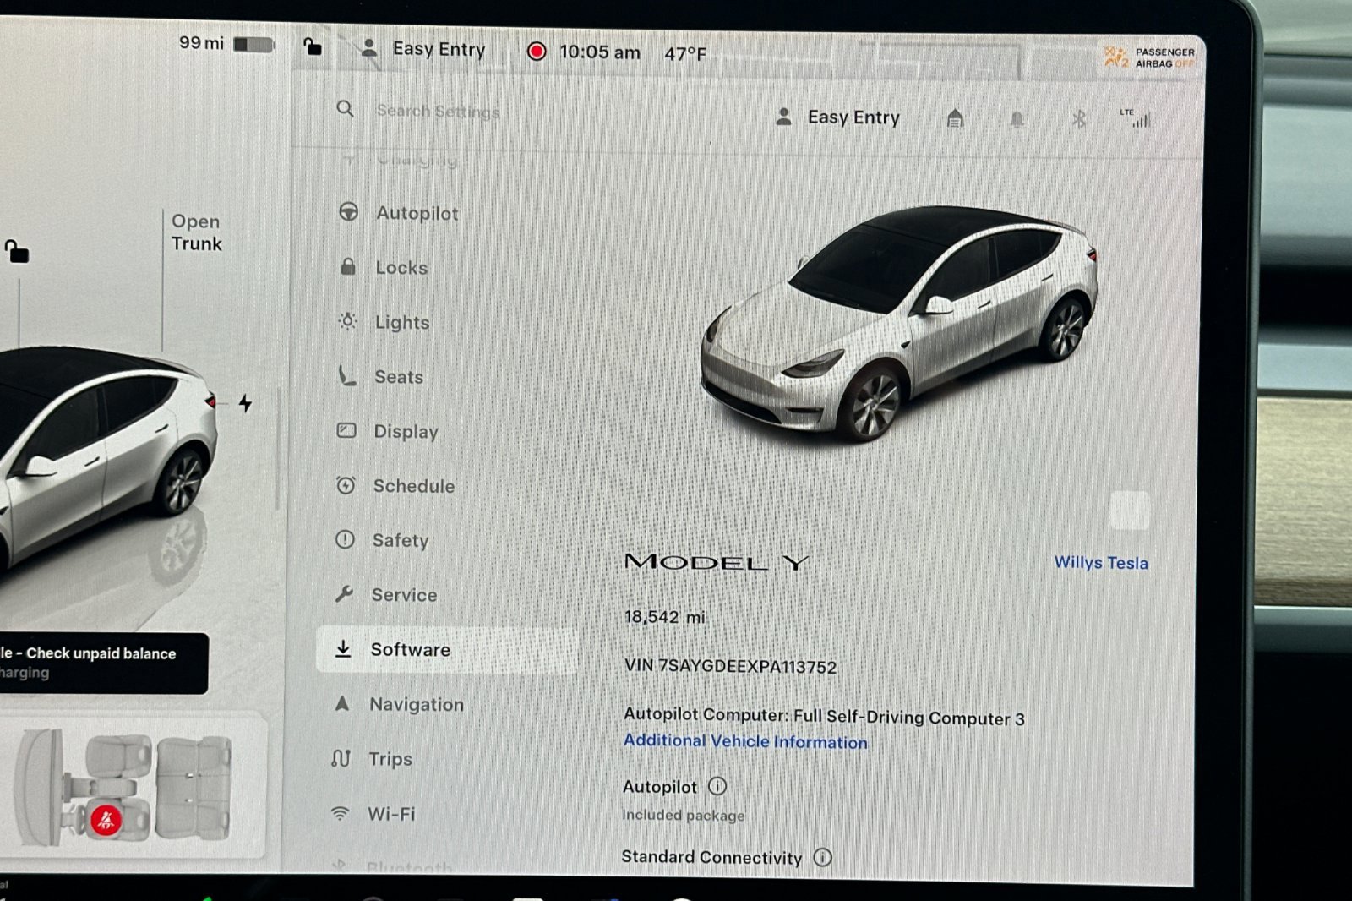Select Navigation in the settings sidebar
This screenshot has width=1352, height=901.
(x=417, y=704)
